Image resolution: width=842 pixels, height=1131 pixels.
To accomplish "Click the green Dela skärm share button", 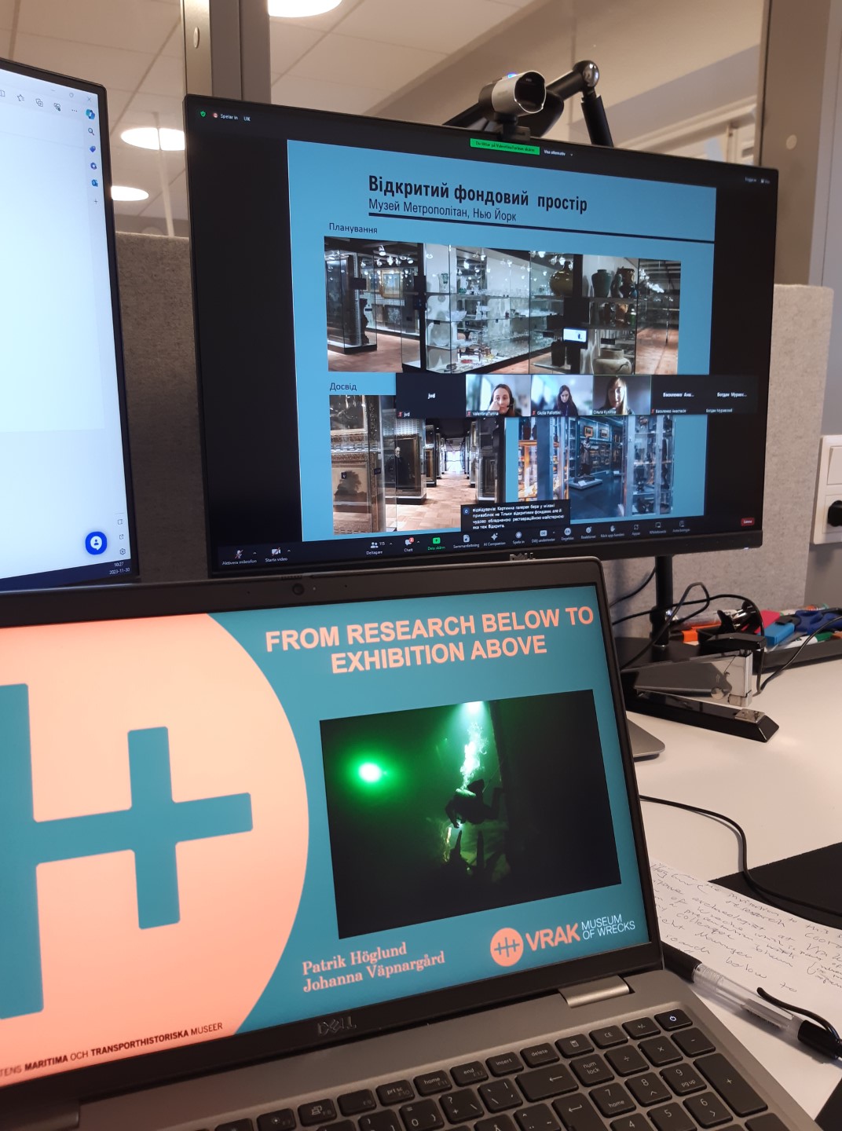I will 436,542.
